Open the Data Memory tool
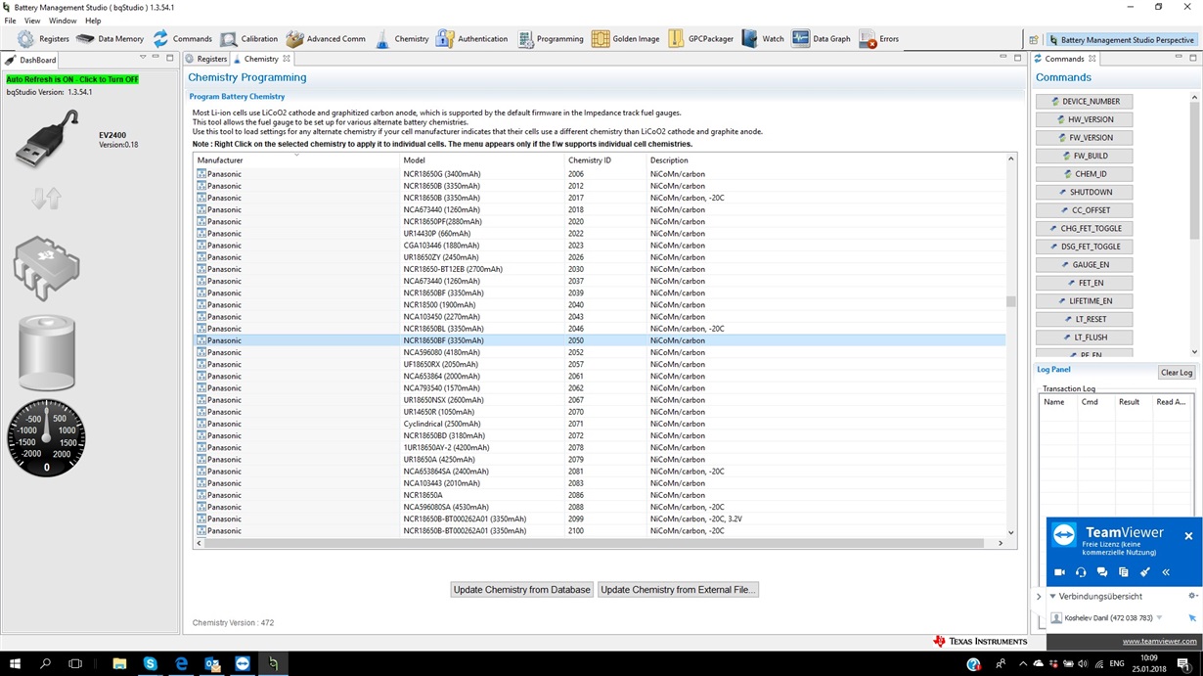 click(x=110, y=39)
